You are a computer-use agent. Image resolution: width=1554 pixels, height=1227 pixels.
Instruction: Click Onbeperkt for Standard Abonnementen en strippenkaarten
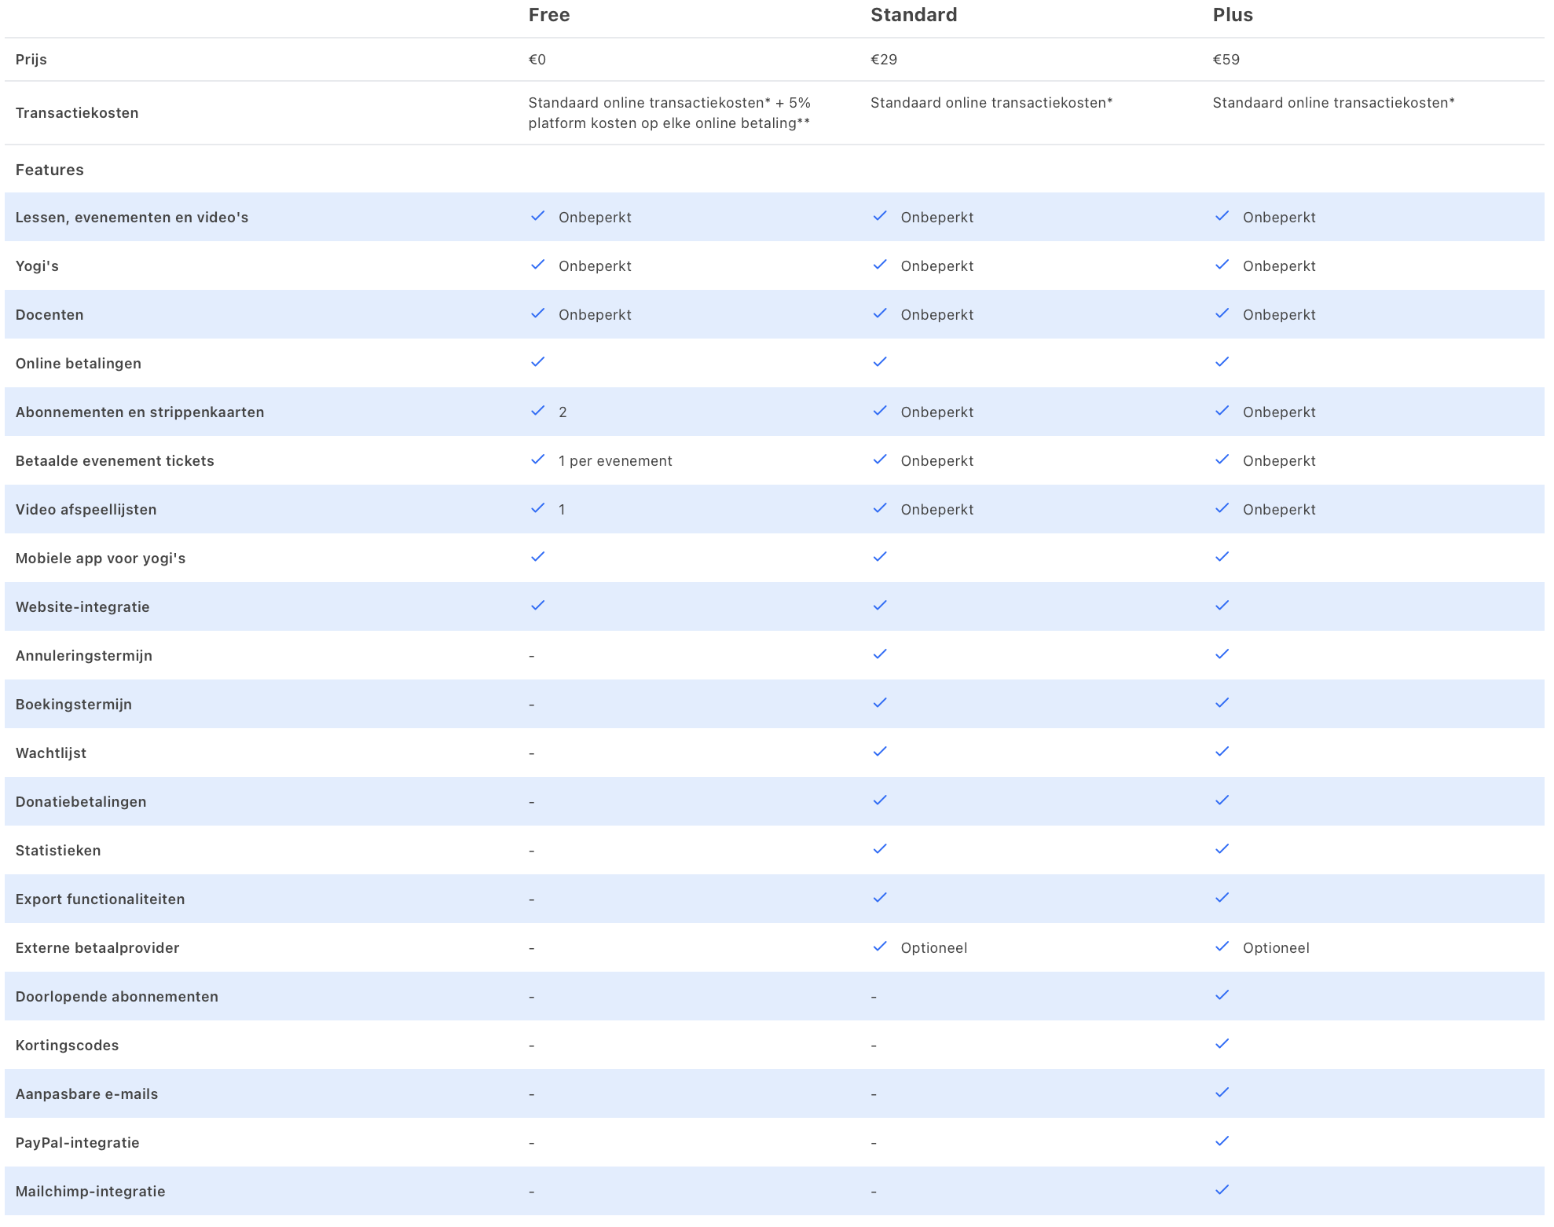point(936,412)
